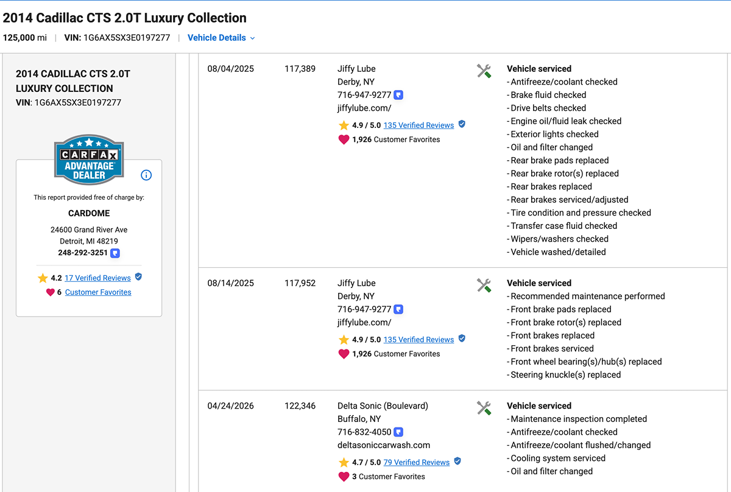Open Cardome's 17 Verified Reviews link
This screenshot has height=492, width=731.
point(97,278)
